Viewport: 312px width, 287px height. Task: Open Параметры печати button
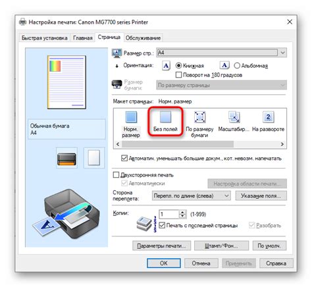click(x=161, y=246)
